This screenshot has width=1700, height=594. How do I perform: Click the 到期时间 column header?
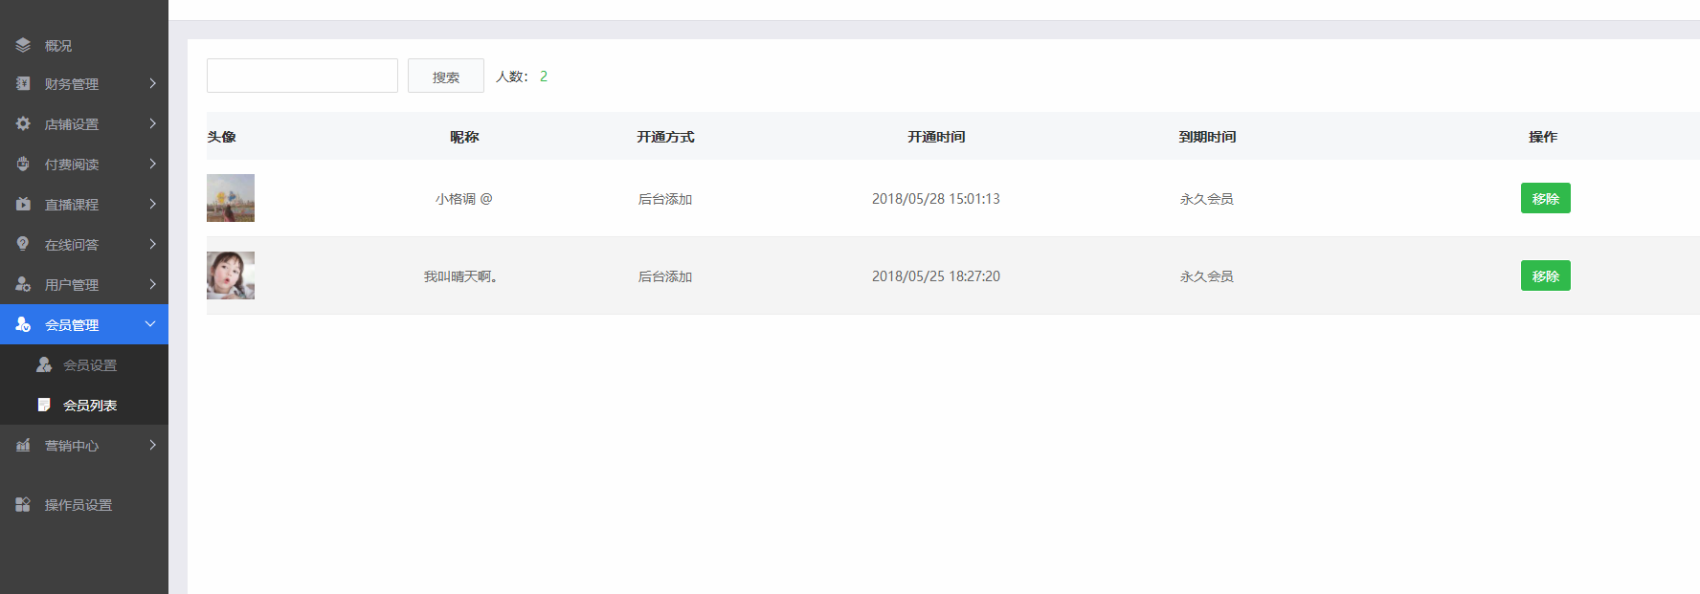click(1207, 137)
